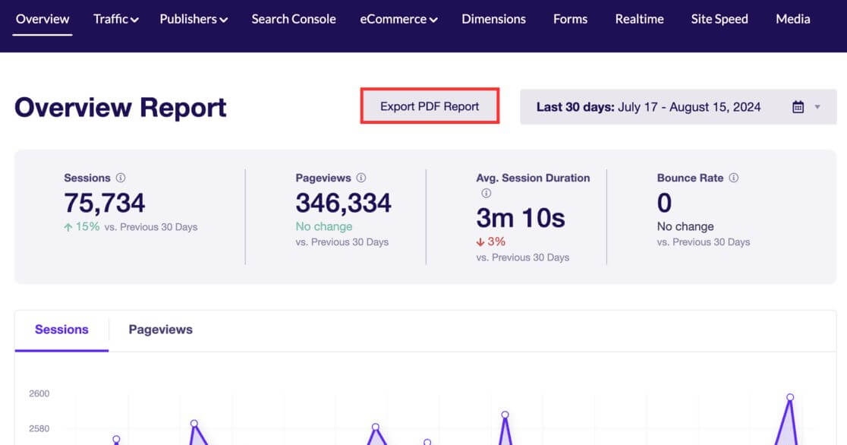Viewport: 847px width, 445px height.
Task: Go to the Search Console tab
Action: [x=293, y=19]
